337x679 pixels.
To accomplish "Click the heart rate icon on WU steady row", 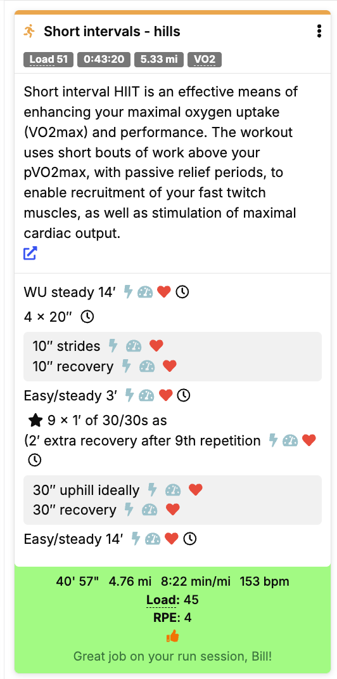I will pos(163,293).
